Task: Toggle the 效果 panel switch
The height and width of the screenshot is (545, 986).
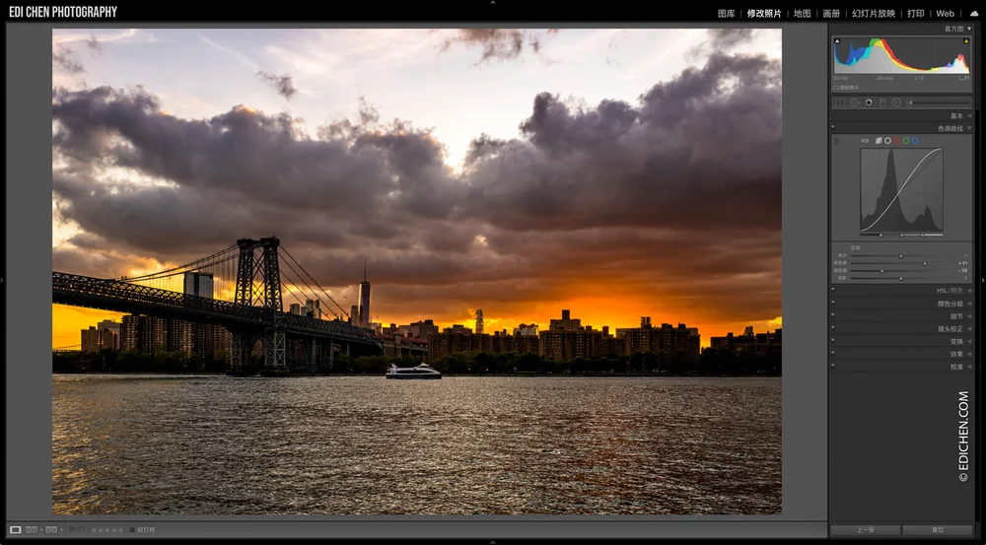Action: coord(832,352)
